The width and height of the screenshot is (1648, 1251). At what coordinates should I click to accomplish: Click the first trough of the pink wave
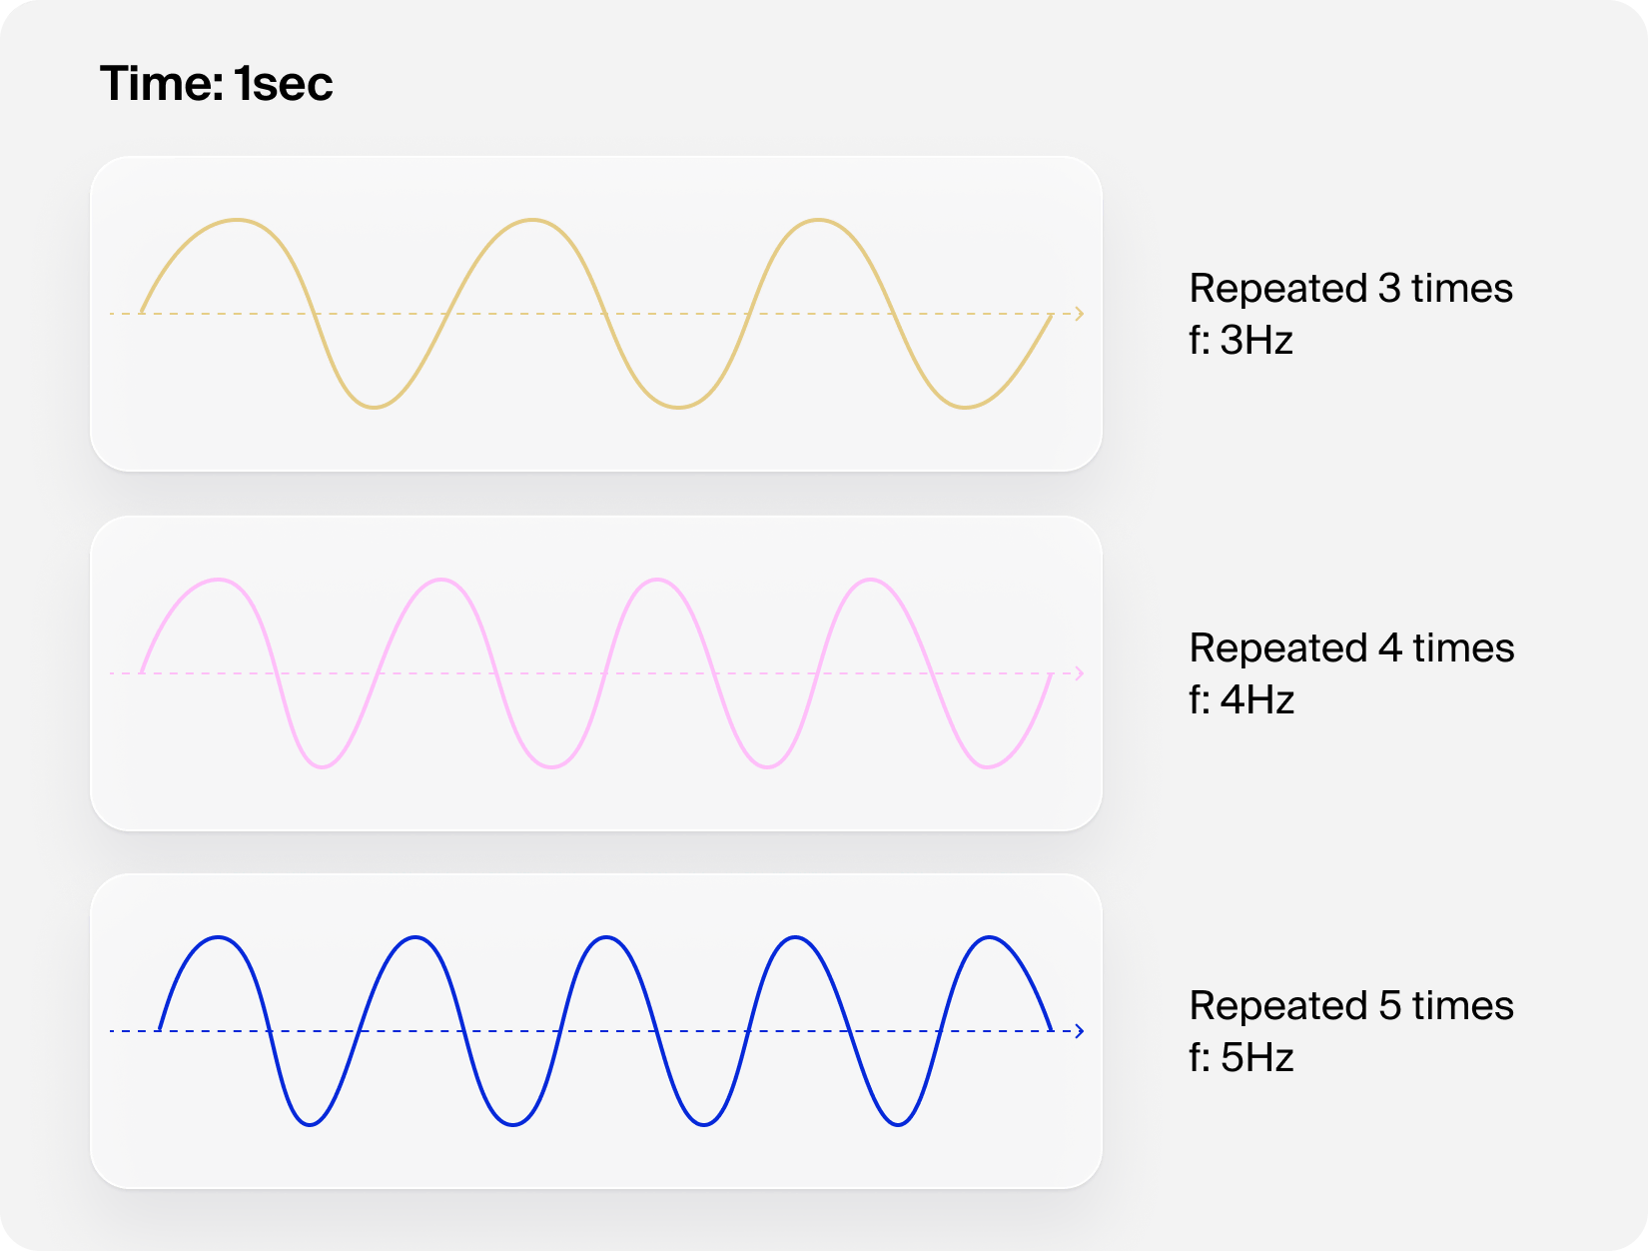pos(322,767)
